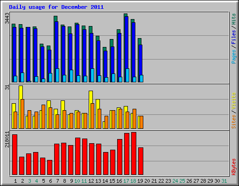Viewport: 239px width, 186px height.
Task: Click day 22 on the x-axis
Action: tap(161, 181)
